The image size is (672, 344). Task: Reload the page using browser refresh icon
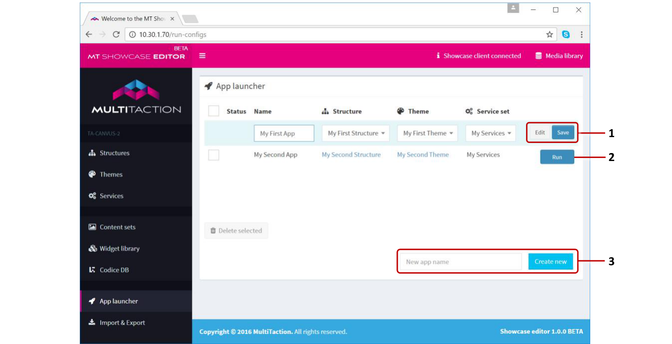116,34
